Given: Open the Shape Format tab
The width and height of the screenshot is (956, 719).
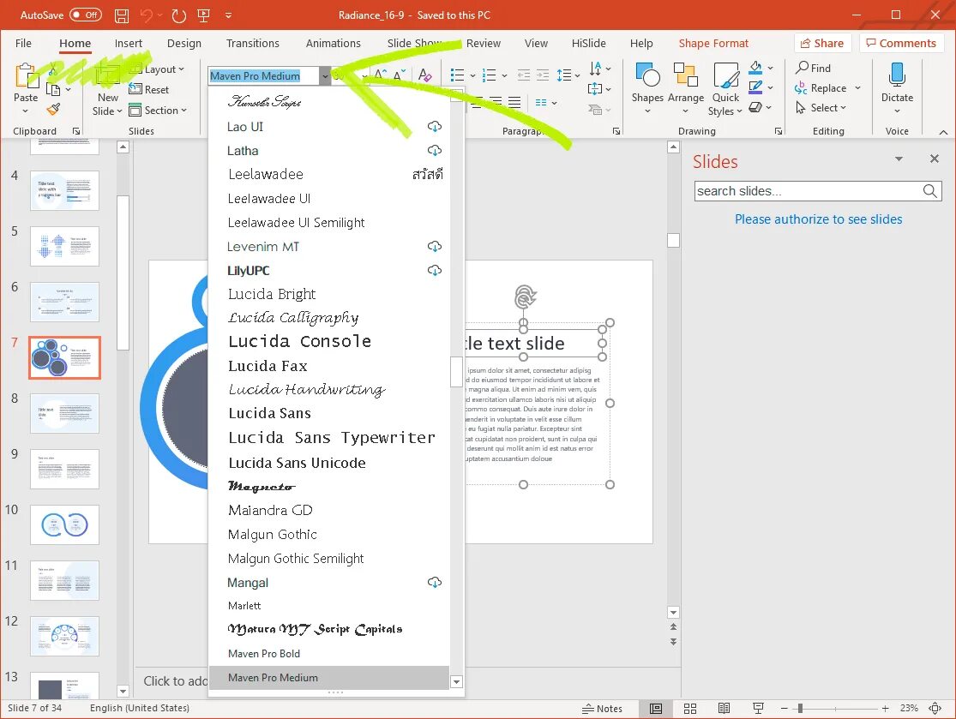Looking at the screenshot, I should click(x=713, y=43).
